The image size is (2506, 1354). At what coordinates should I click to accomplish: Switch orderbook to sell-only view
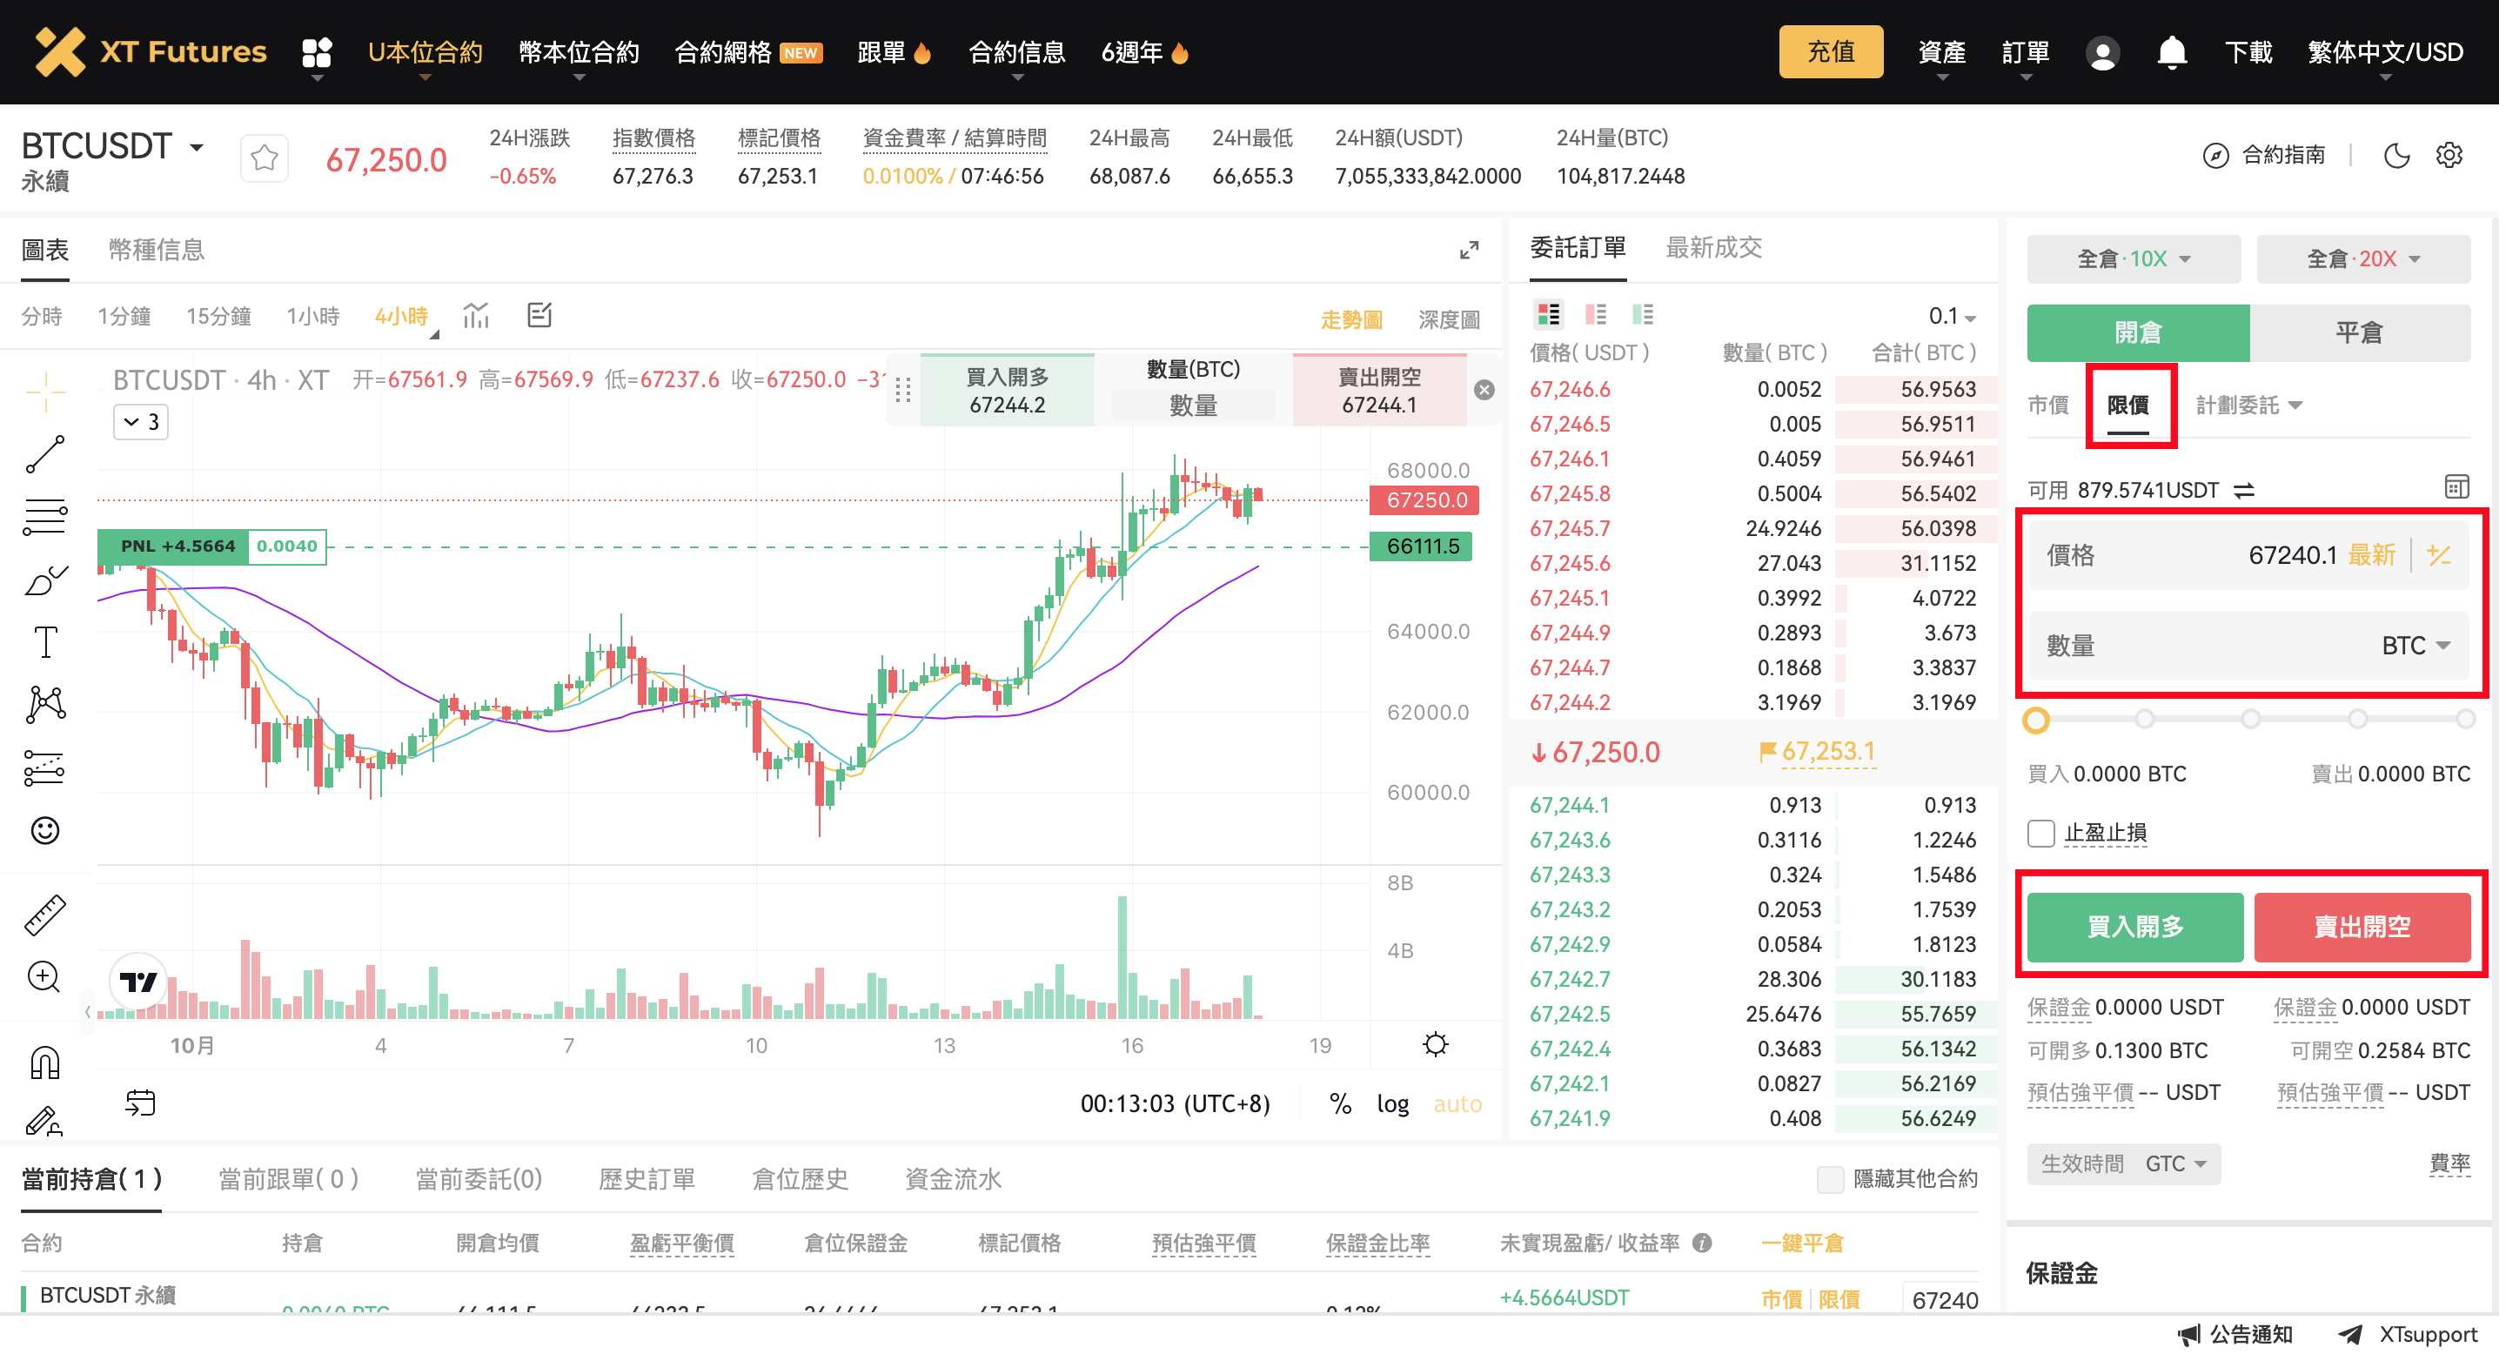pyautogui.click(x=1596, y=314)
